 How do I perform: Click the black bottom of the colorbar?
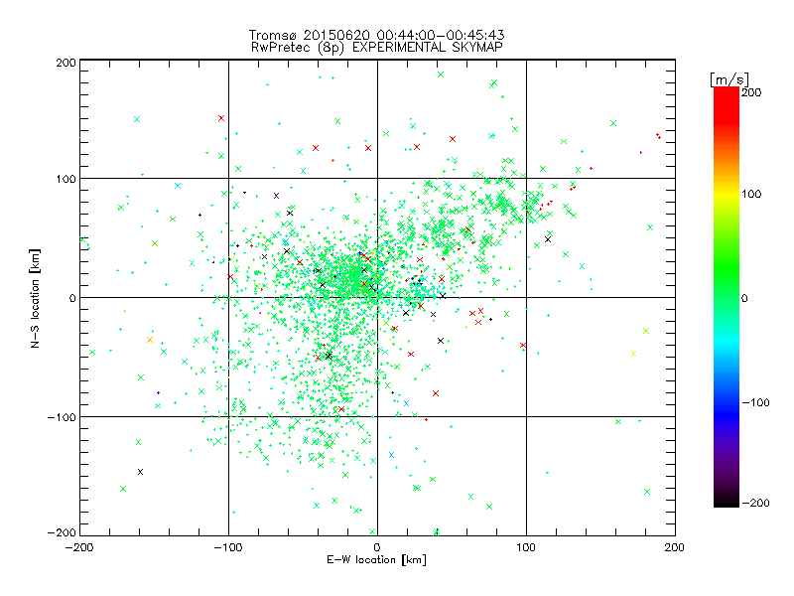727,502
